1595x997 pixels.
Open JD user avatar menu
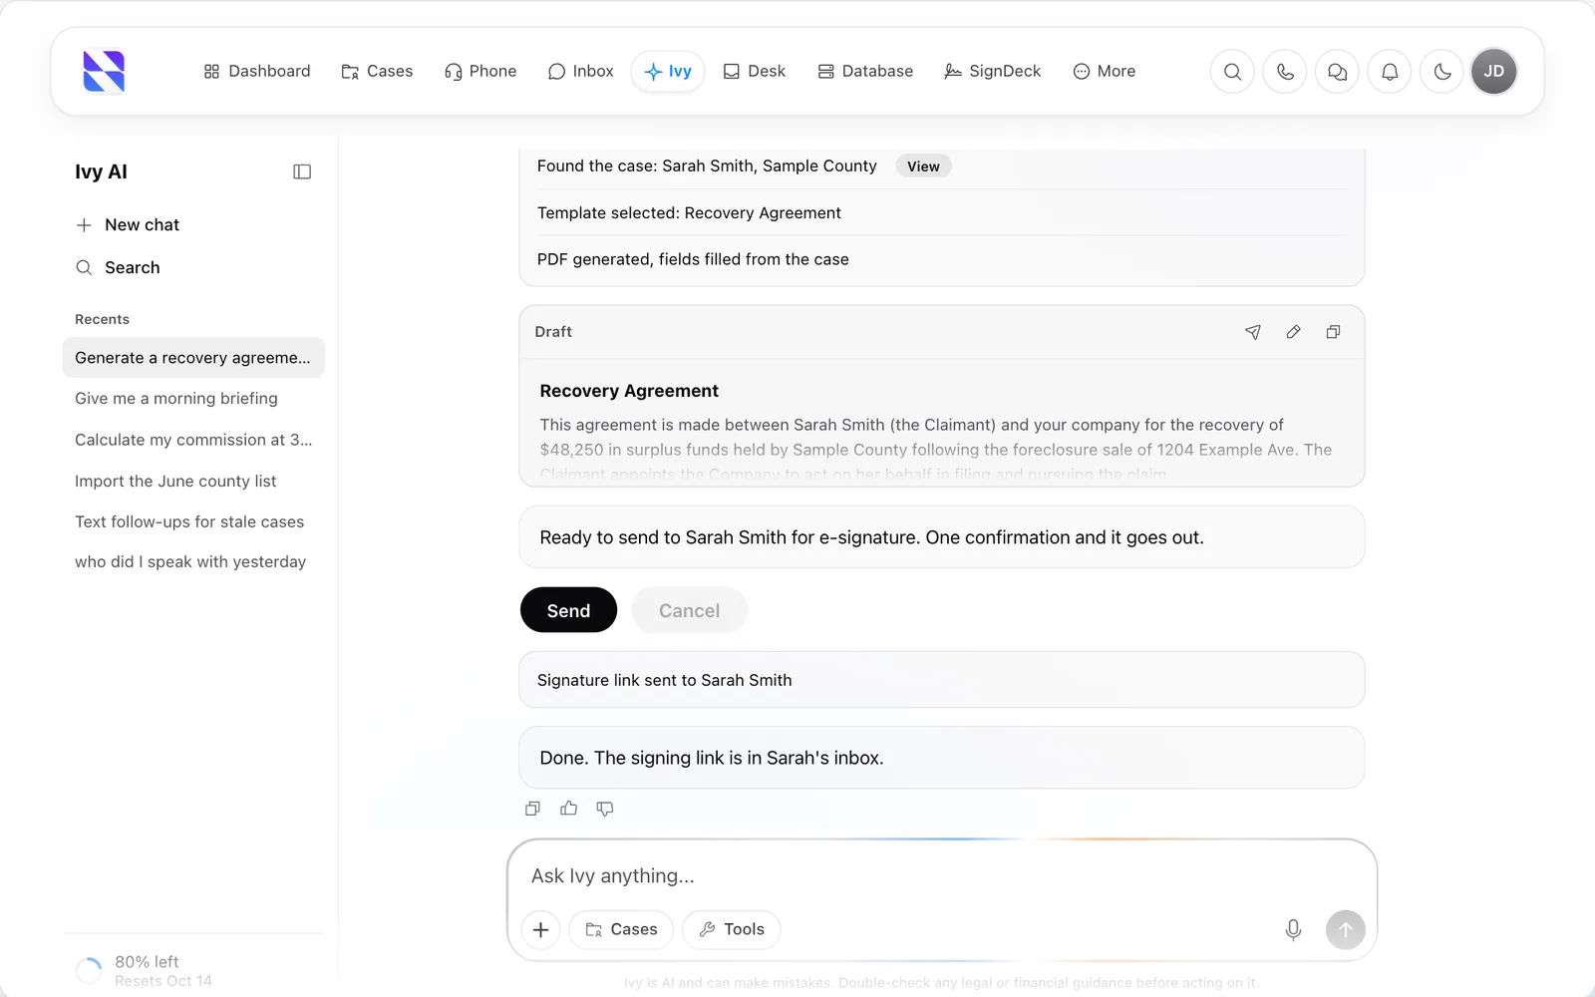[x=1493, y=72]
